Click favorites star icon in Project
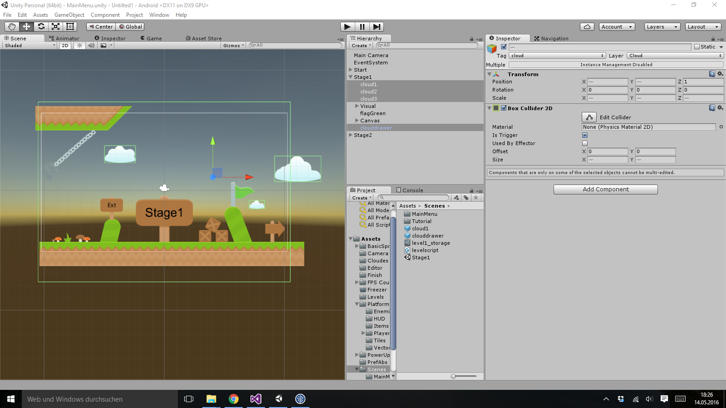The image size is (726, 408). click(x=476, y=198)
